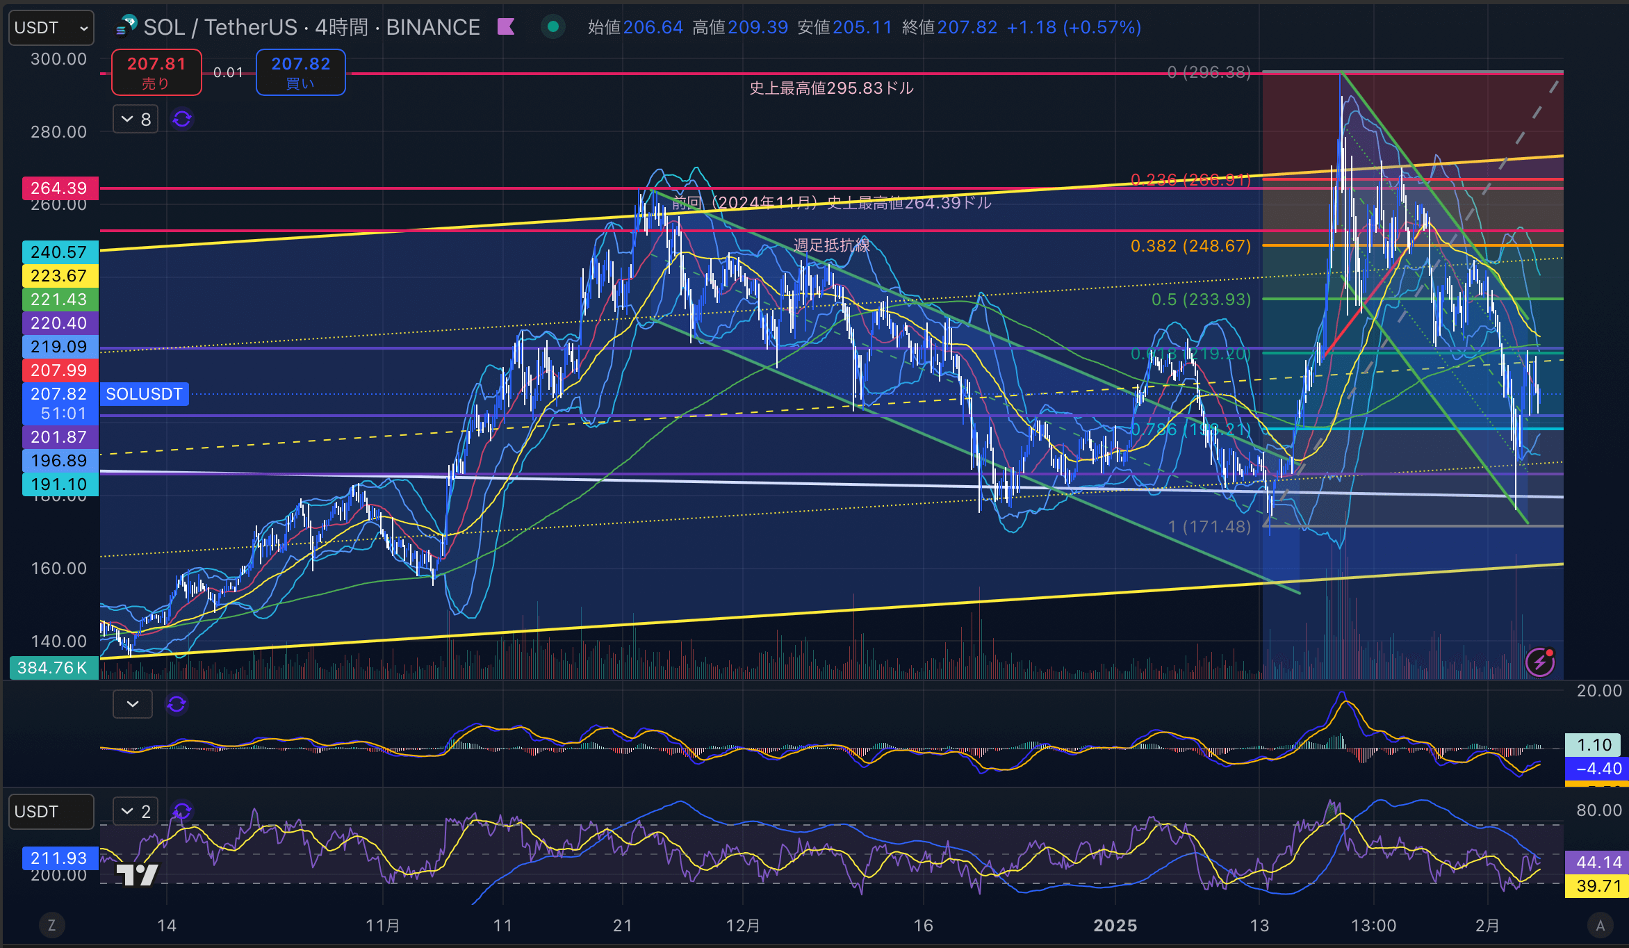
Task: Click the 240.57 cyan price label
Action: pos(60,252)
